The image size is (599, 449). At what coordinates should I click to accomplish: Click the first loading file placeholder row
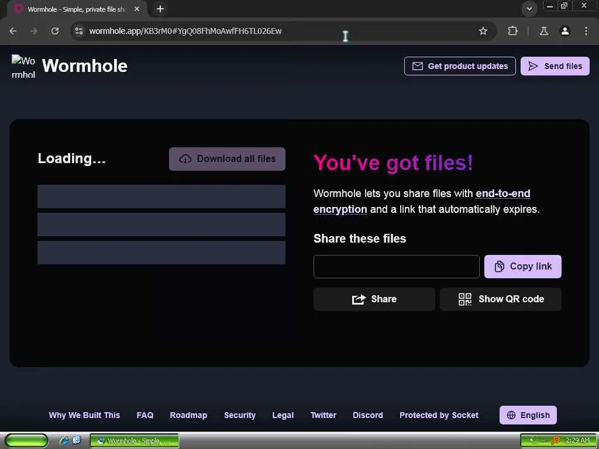click(161, 196)
